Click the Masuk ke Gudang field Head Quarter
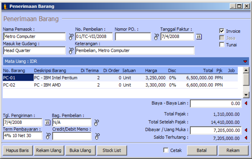Image resolution: width=252 pixels, height=159 pixels. (34, 51)
